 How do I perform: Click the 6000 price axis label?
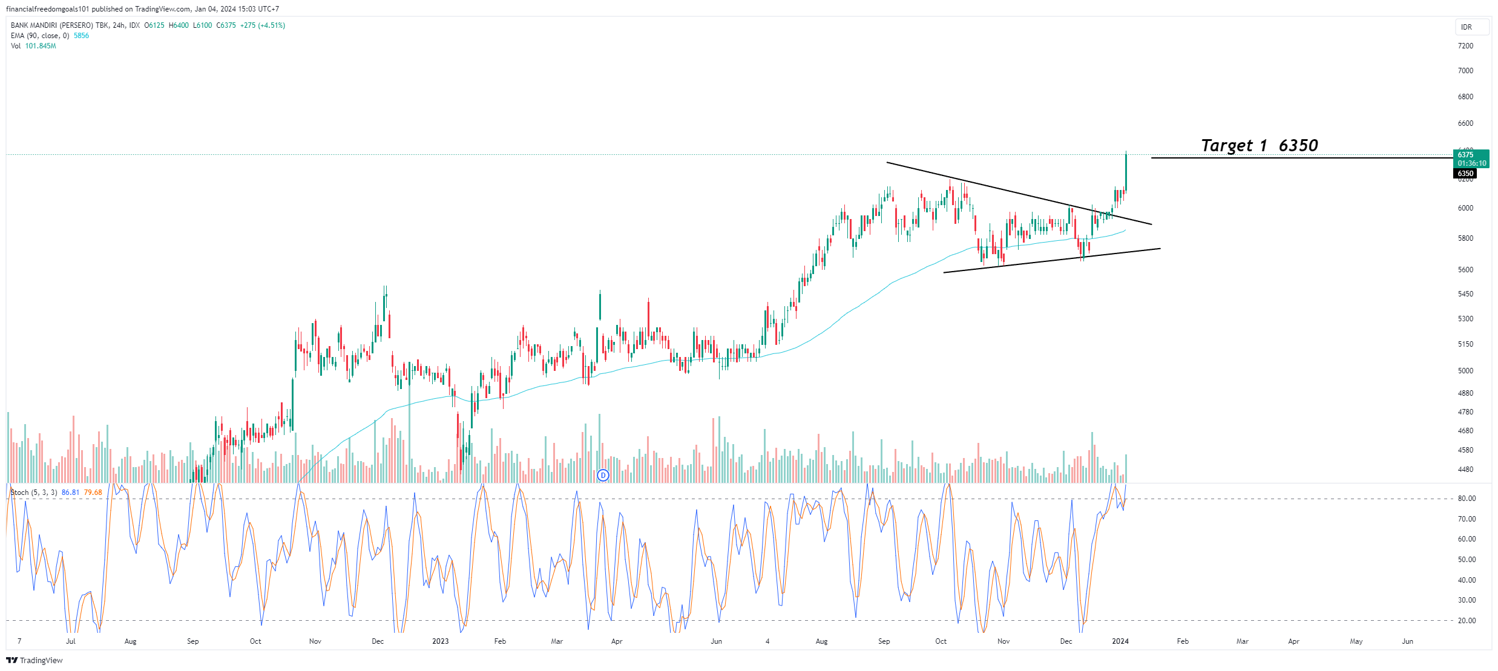[1465, 208]
